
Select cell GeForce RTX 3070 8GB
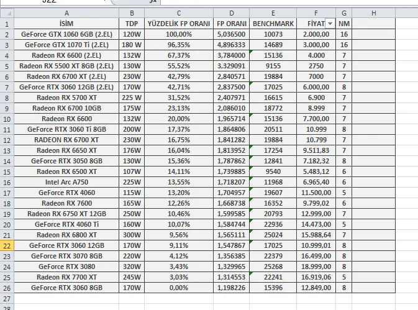tap(66, 256)
